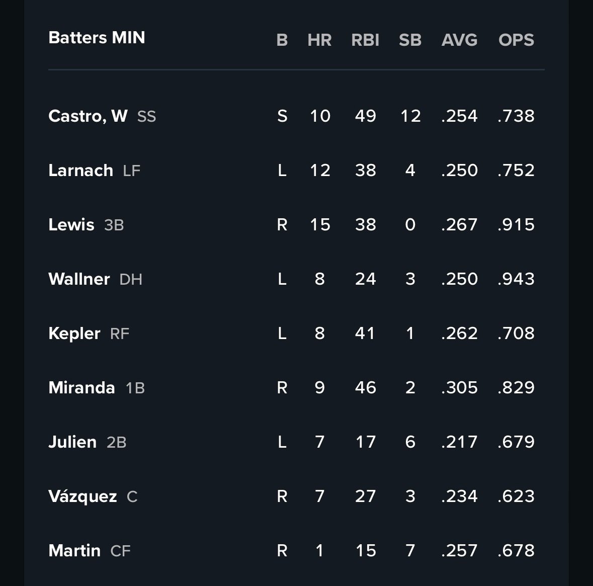Click Lewis's 15 home runs value
Viewport: 593px width, 586px height.
320,225
